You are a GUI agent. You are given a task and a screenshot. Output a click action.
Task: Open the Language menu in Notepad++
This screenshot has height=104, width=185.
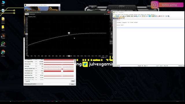[x=131, y=14]
